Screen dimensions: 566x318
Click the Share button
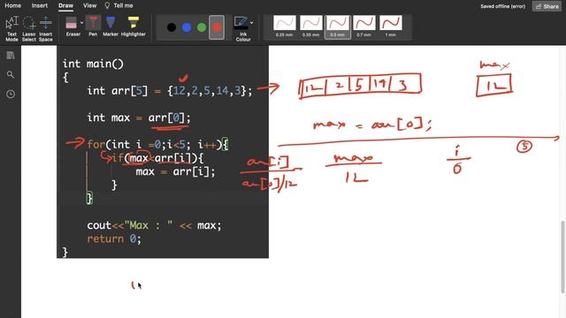[547, 6]
